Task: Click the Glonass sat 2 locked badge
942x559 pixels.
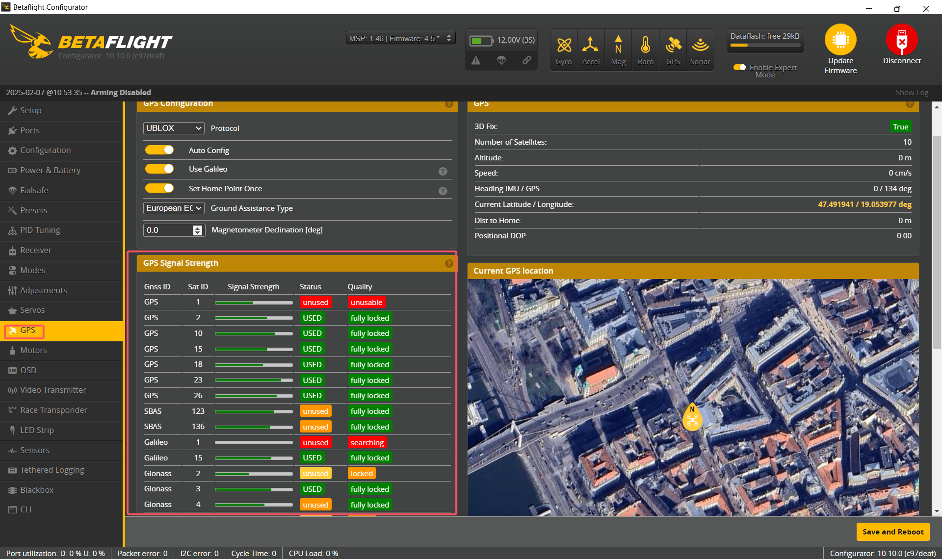Action: point(362,473)
